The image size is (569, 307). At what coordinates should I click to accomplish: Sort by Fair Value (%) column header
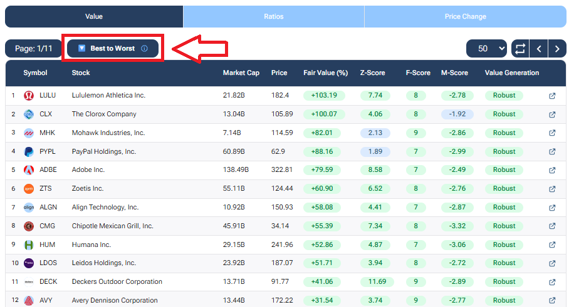tap(325, 73)
